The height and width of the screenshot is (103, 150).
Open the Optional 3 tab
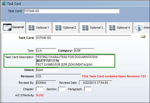coord(93,28)
